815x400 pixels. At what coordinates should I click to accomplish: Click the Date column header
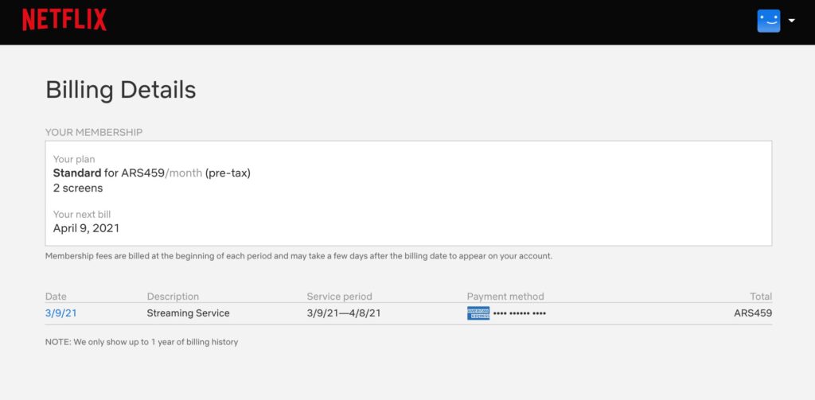tap(56, 297)
